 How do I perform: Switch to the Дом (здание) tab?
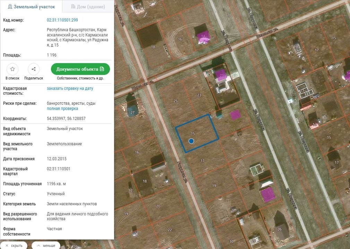[x=87, y=7]
